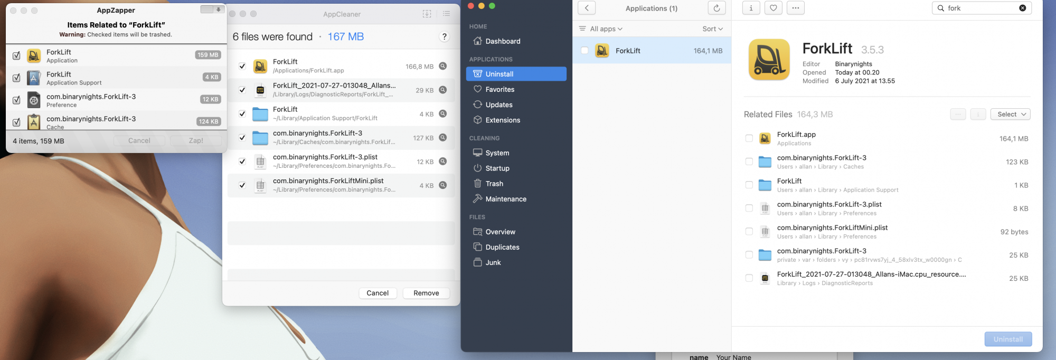Uncheck the Cache item in AppZapper
Image resolution: width=1056 pixels, height=360 pixels.
(x=16, y=122)
